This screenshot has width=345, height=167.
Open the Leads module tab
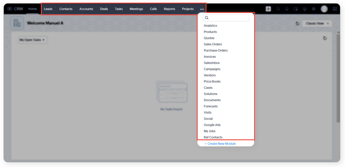[48, 9]
